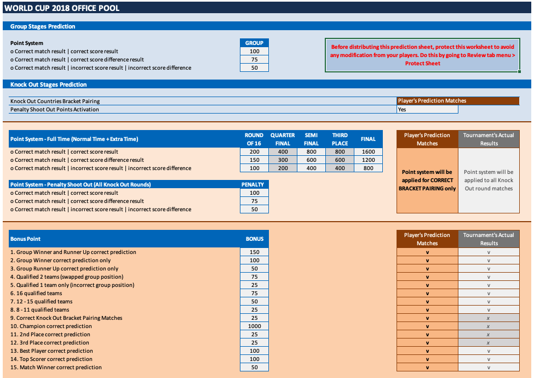Screen dimensions: 534x378
Task: Click the Tournament's Actual Results column header
Action: pos(487,239)
